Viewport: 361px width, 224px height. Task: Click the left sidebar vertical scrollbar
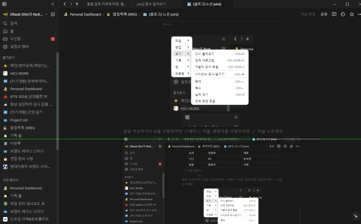58,100
